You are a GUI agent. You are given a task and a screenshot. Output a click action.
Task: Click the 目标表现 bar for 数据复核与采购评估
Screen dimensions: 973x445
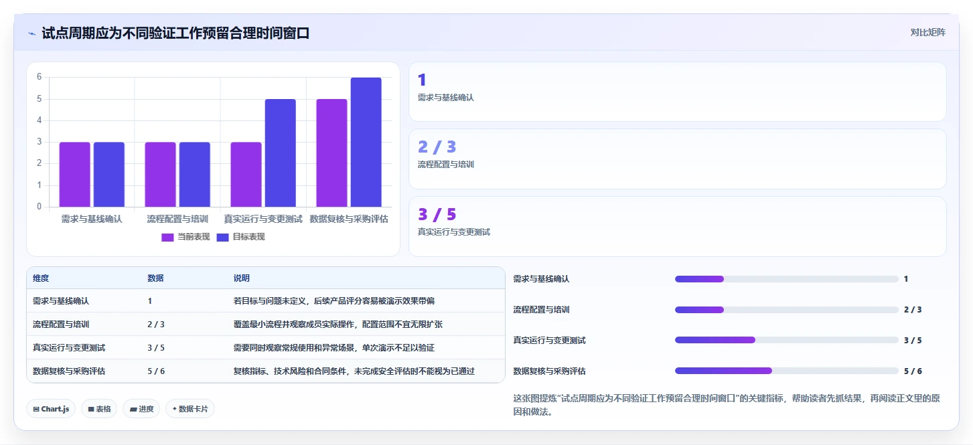pyautogui.click(x=366, y=142)
